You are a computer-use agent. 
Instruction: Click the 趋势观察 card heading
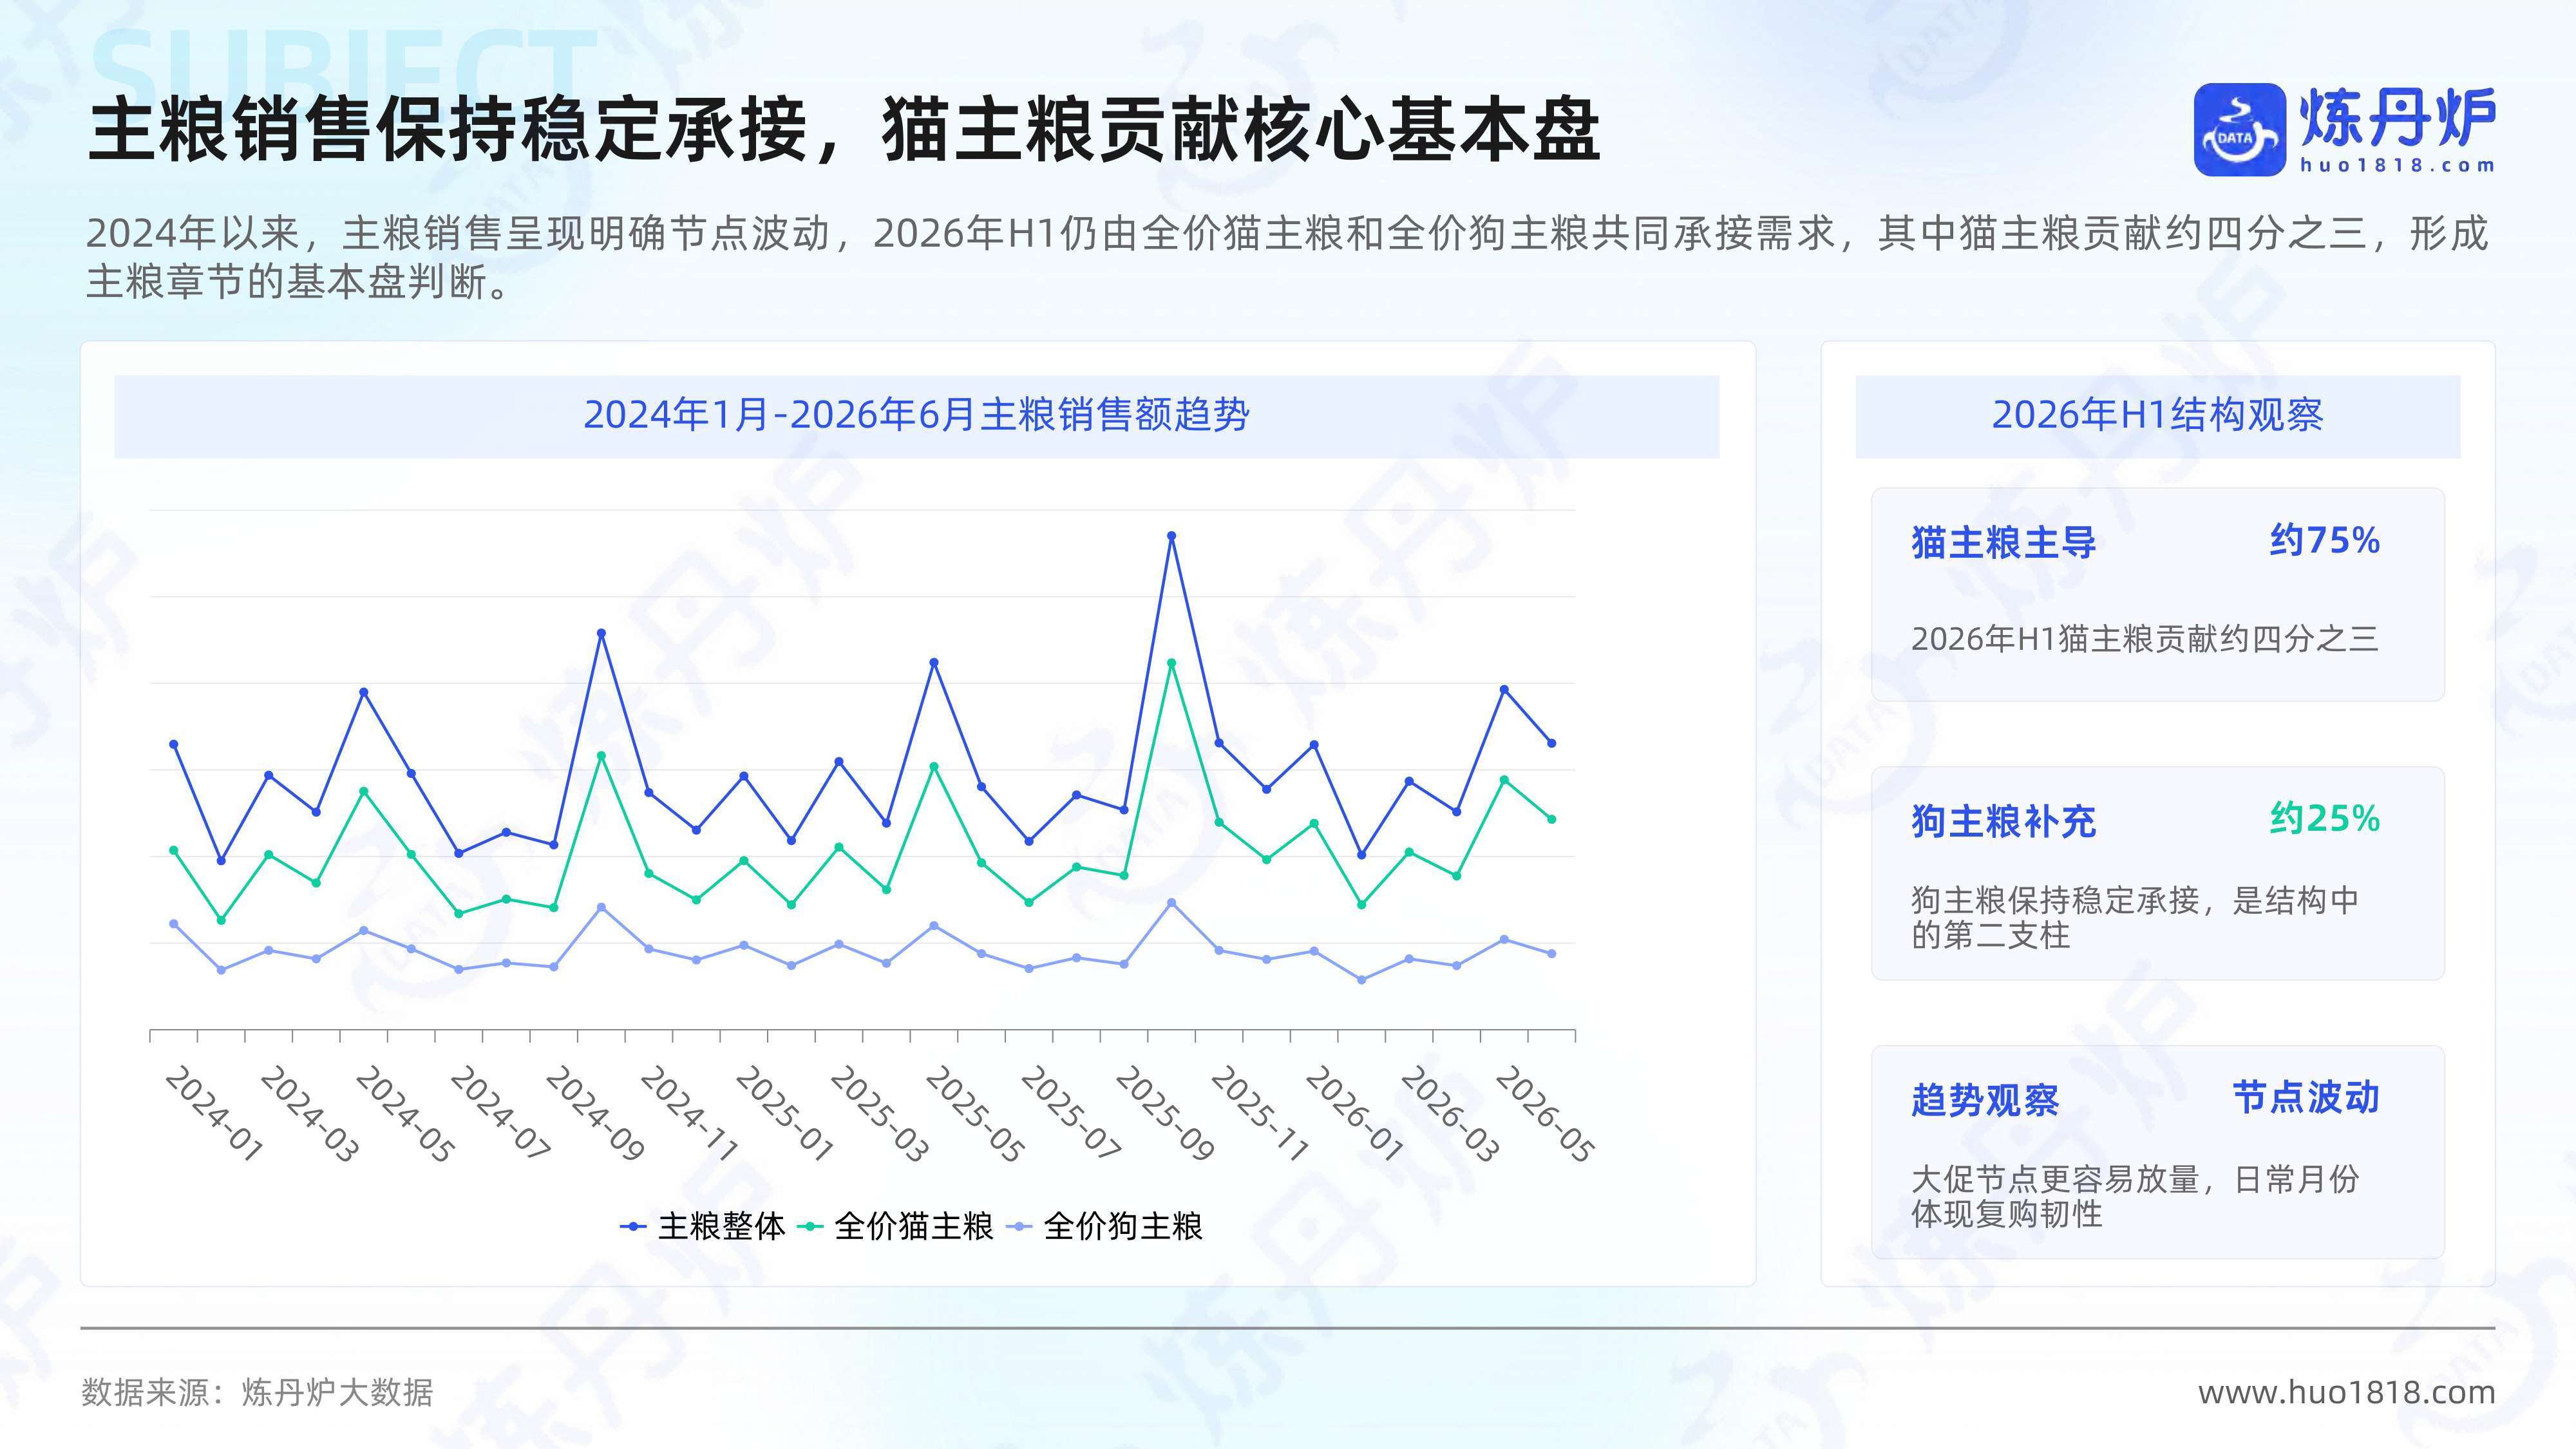[1985, 1100]
